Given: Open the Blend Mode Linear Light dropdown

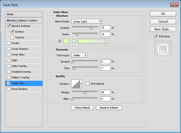Looking at the screenshot, I should [x=87, y=21].
